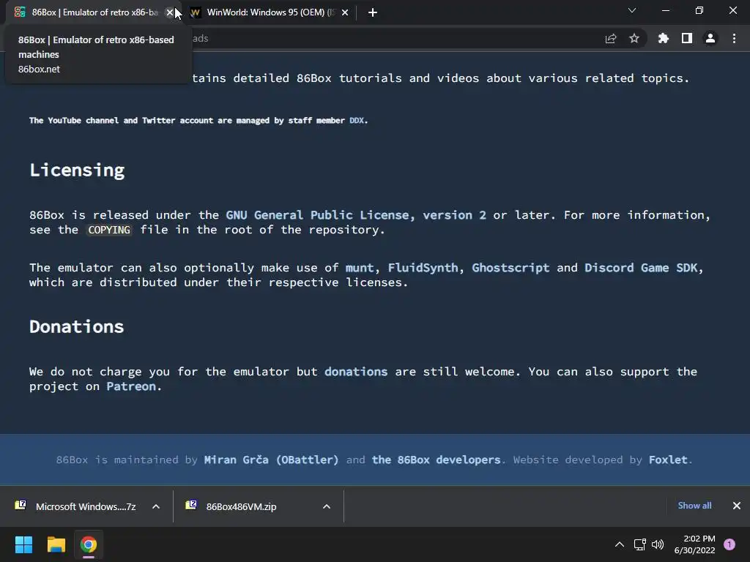Open the volume tray icon
The width and height of the screenshot is (750, 562).
point(658,544)
